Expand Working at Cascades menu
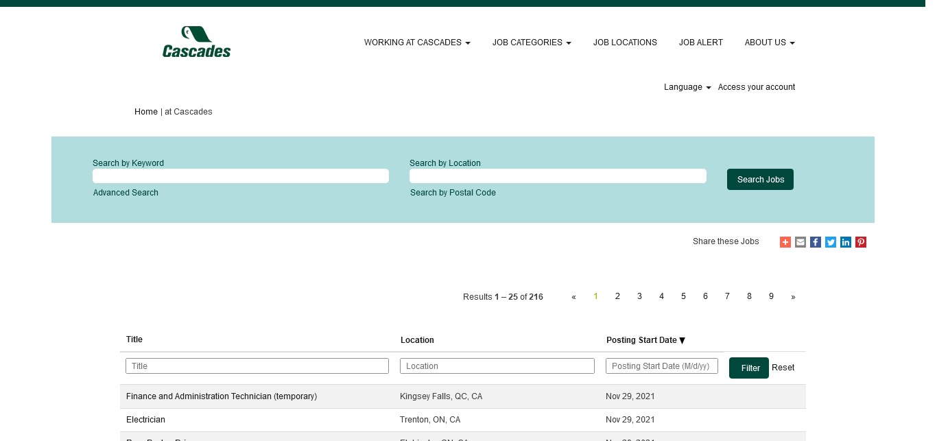This screenshot has height=441, width=937. click(x=417, y=43)
